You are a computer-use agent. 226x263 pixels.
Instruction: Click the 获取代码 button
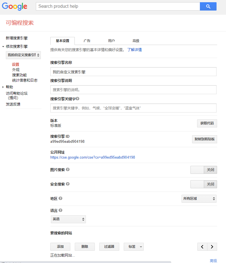pos(207,124)
